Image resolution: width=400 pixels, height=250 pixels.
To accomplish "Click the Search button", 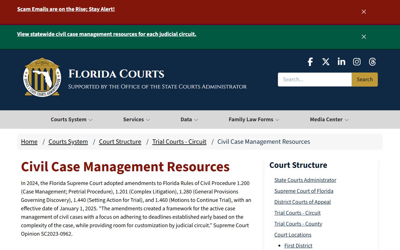I will (x=365, y=79).
